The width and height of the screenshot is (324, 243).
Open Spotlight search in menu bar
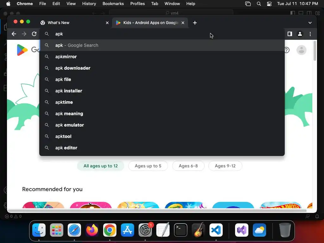coord(259,4)
